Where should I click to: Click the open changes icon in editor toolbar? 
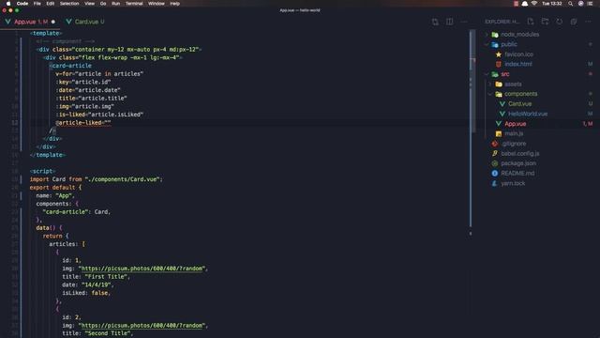(x=435, y=22)
